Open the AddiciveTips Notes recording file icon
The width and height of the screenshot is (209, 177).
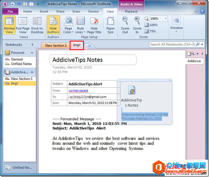coord(132,90)
